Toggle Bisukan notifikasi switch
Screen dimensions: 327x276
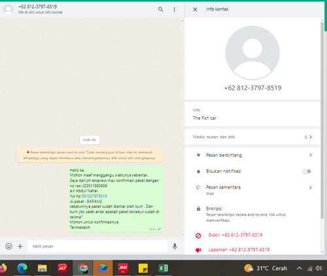(x=307, y=171)
